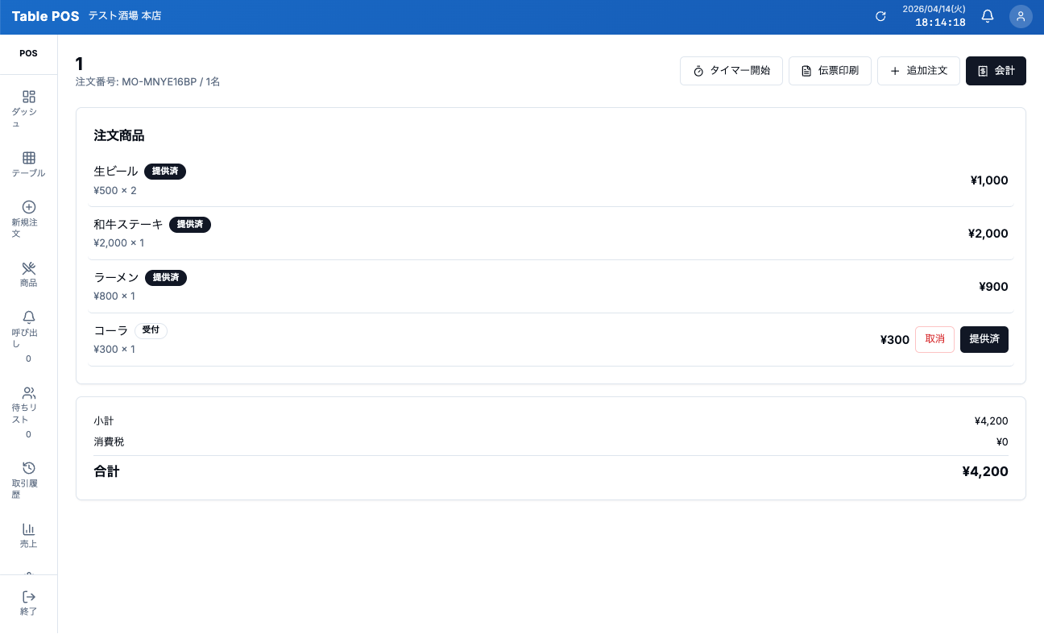Click the clock time 18:14:18

[x=940, y=23]
